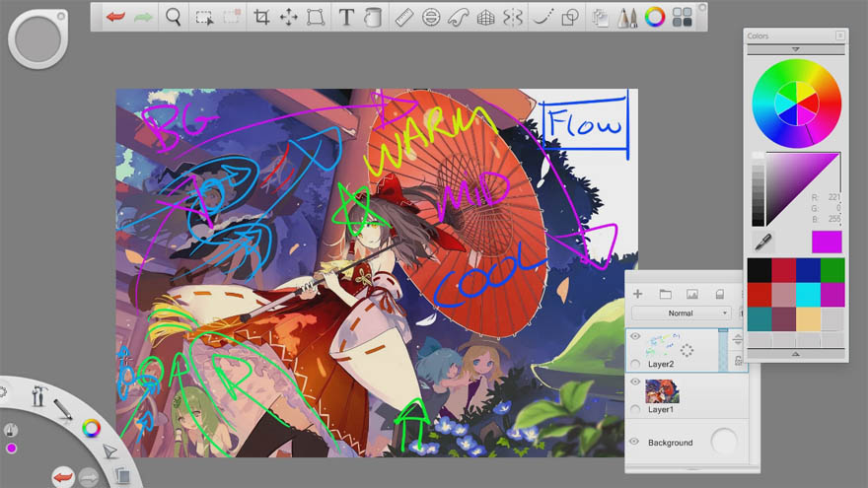Image resolution: width=868 pixels, height=488 pixels.
Task: Toggle the Symmetry tool
Action: pos(513,18)
